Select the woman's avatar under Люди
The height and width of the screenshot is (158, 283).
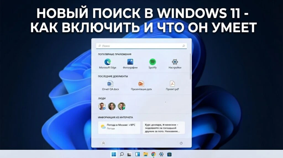coord(112,106)
